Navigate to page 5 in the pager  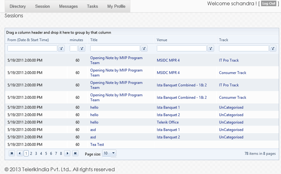point(46,153)
